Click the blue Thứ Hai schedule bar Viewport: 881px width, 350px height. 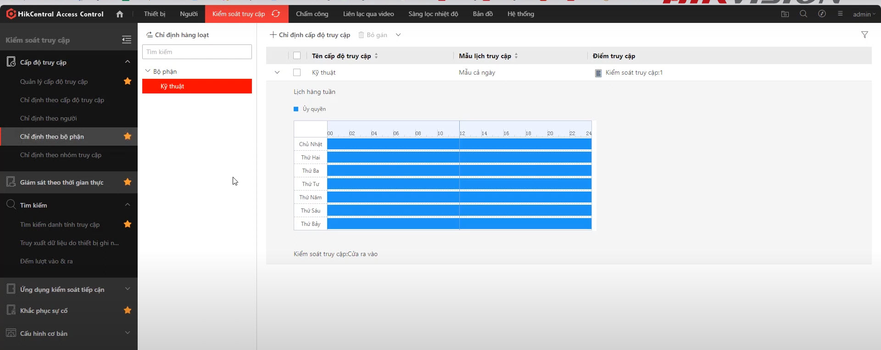pos(459,158)
